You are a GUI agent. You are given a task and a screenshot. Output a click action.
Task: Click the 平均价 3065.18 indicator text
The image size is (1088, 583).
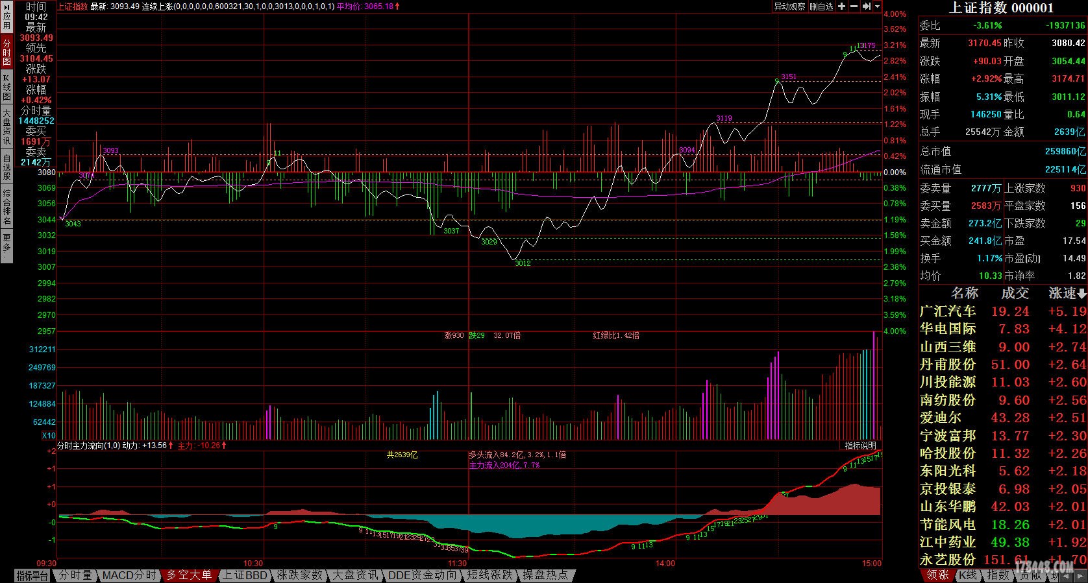pyautogui.click(x=368, y=6)
